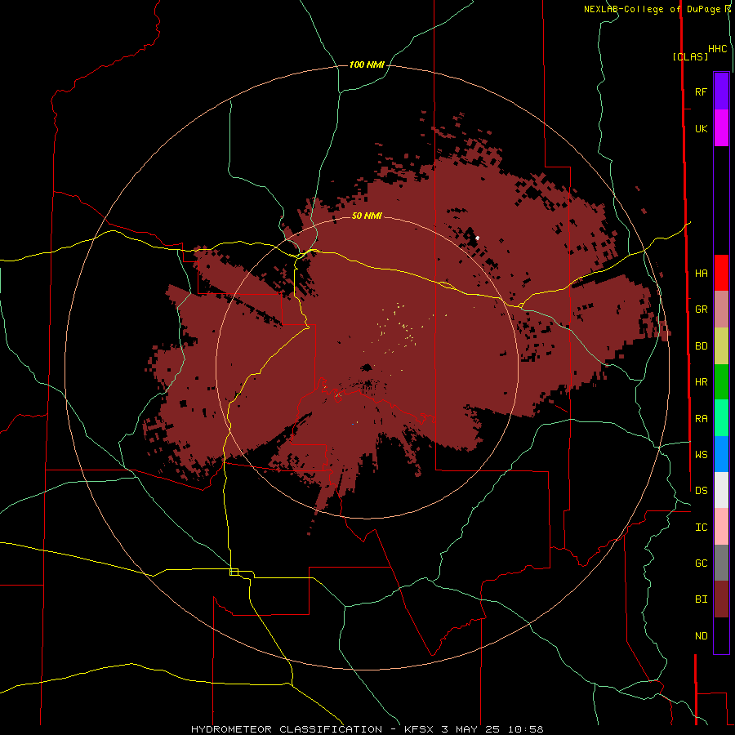Click the WS legend label
The width and height of the screenshot is (735, 735).
coord(701,454)
